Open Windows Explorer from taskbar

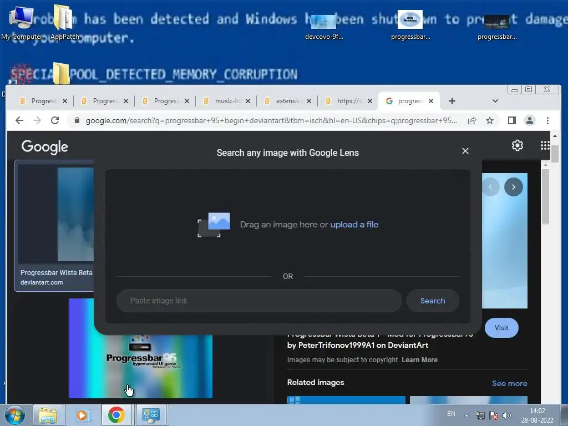(48, 415)
